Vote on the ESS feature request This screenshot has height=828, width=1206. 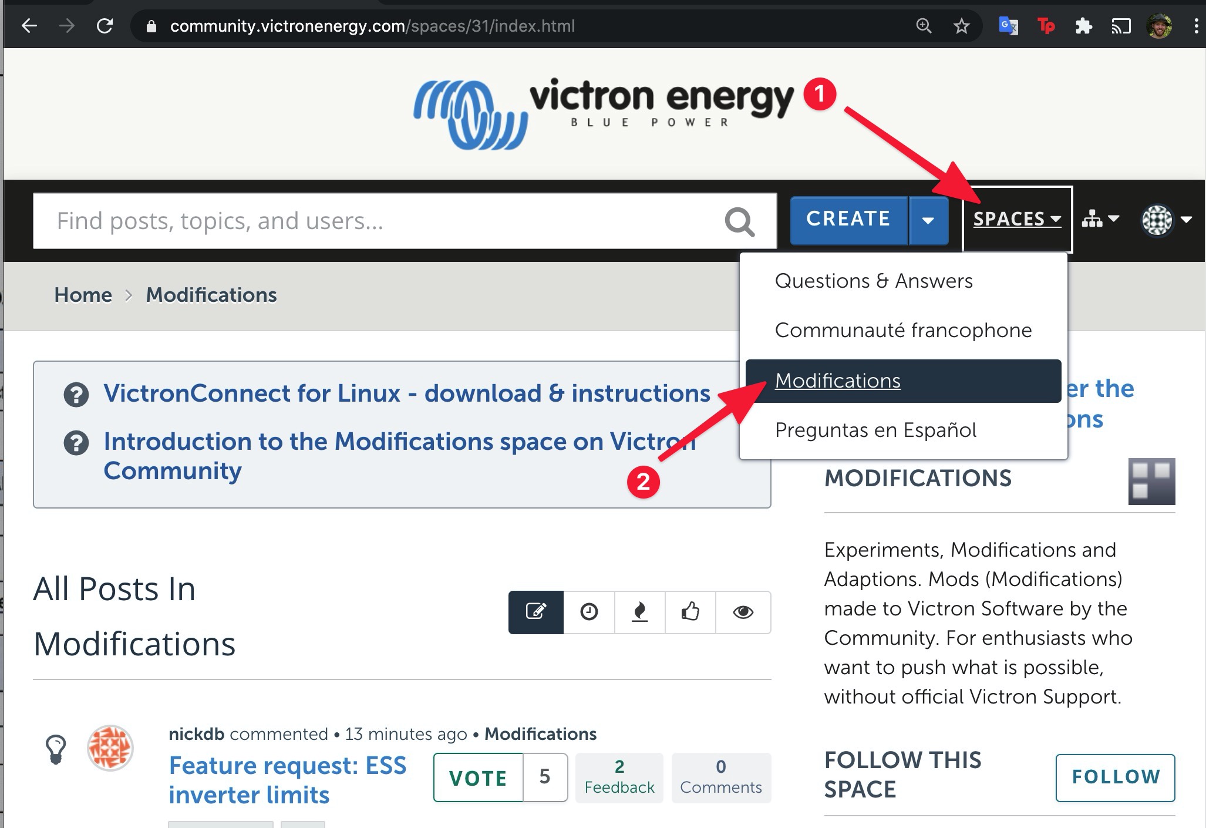(x=478, y=777)
